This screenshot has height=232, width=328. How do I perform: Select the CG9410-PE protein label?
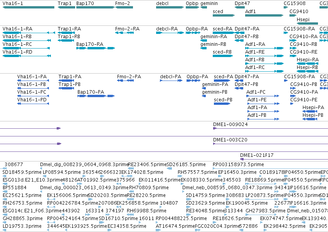(304, 100)
